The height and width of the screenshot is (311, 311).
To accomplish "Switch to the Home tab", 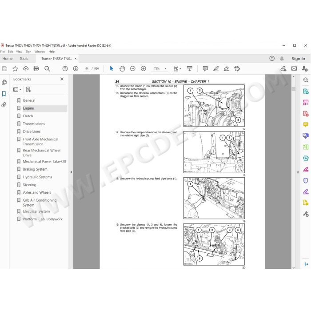I will [8, 59].
